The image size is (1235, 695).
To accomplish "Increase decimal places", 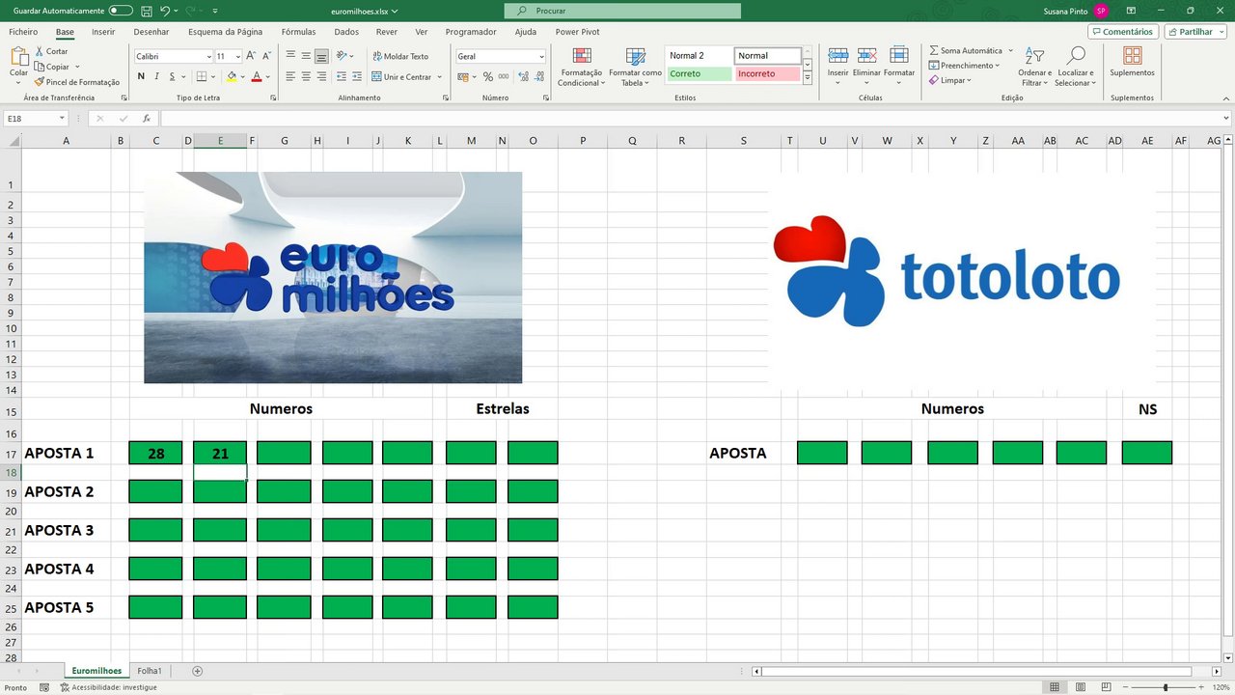I will point(522,76).
